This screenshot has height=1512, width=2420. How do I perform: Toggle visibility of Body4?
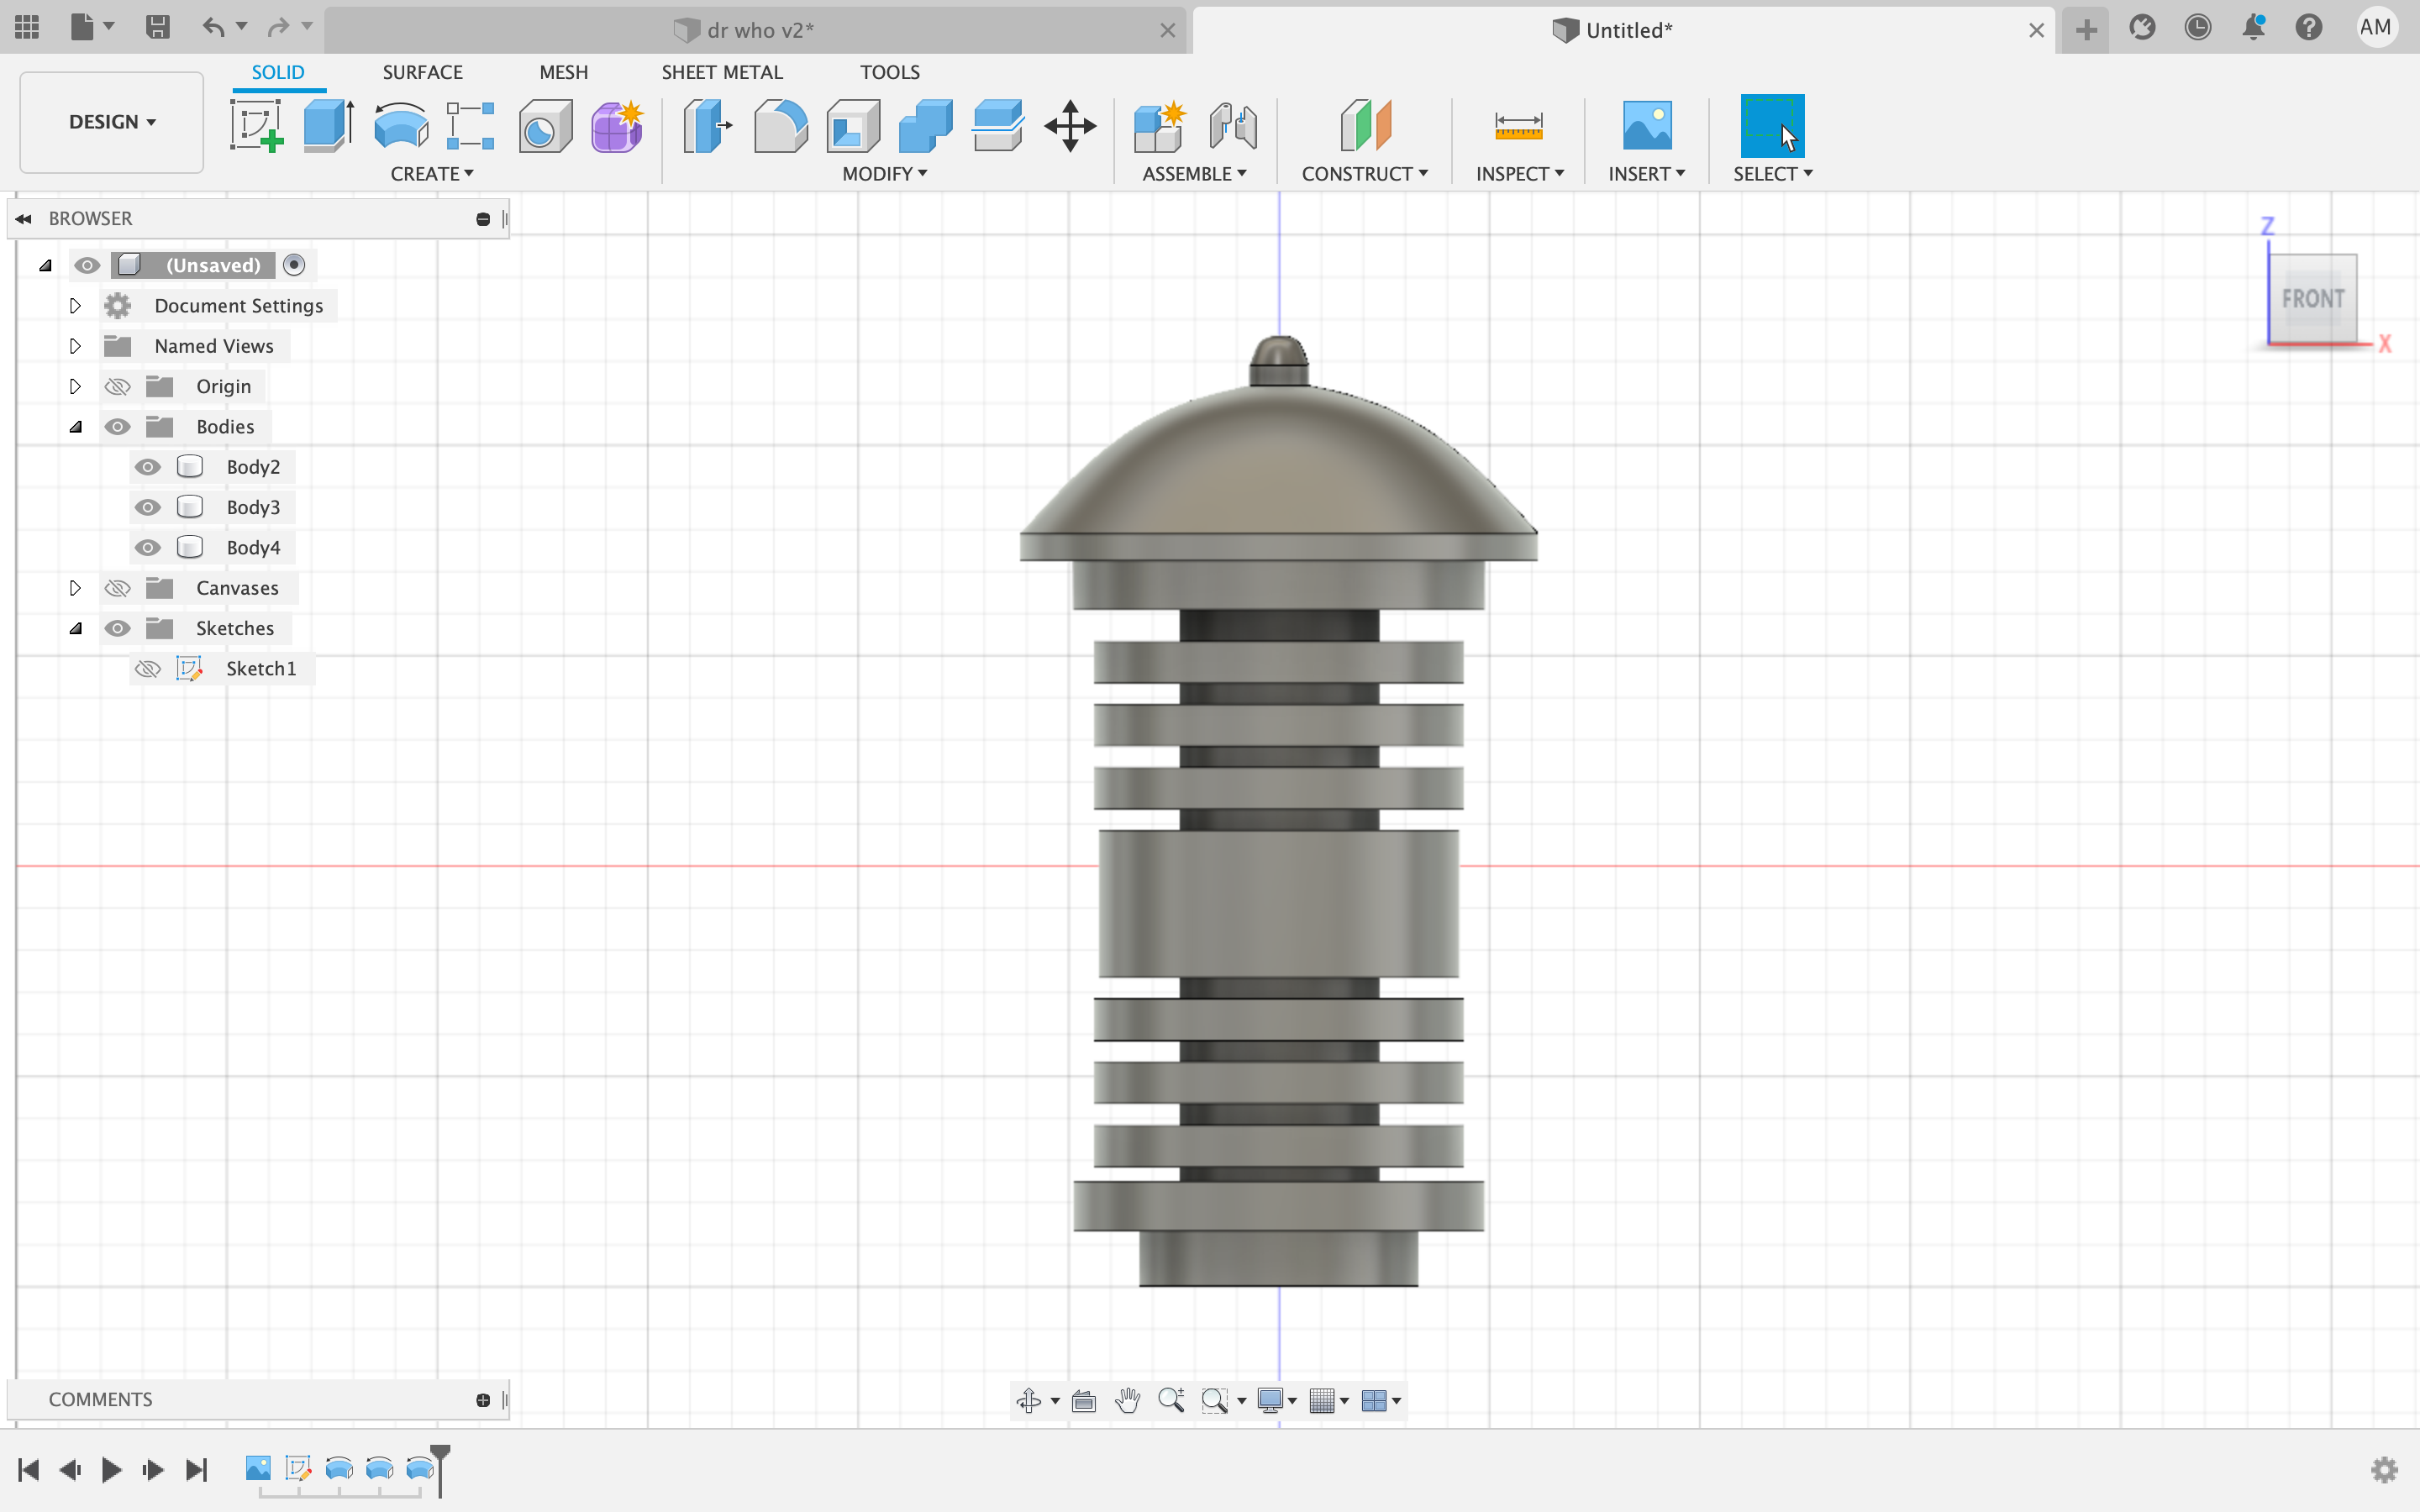click(x=148, y=548)
